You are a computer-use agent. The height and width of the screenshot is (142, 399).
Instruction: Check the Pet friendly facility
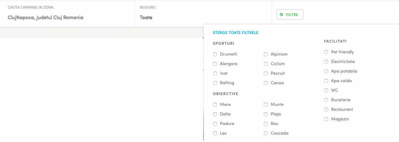coord(326,52)
